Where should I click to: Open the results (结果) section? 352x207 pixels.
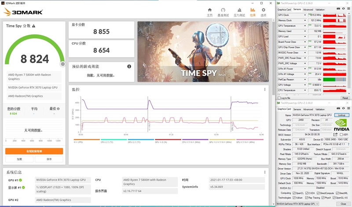pyautogui.click(x=253, y=12)
